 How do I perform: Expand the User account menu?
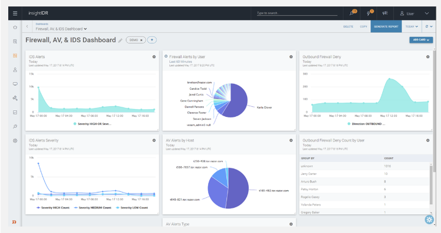pos(415,13)
